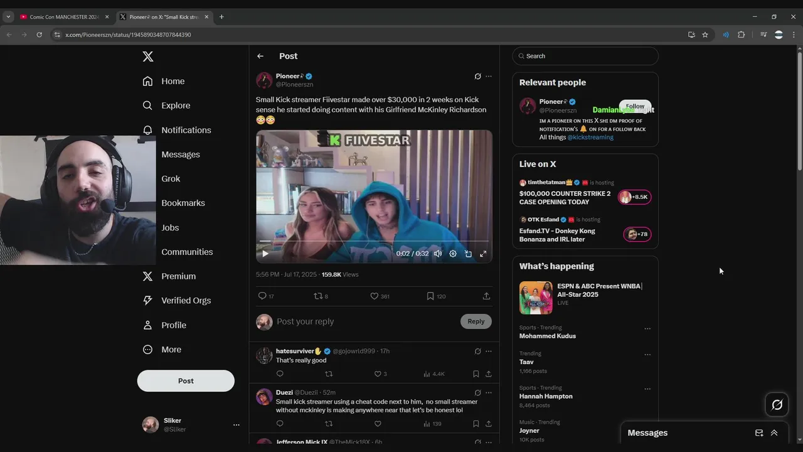803x452 pixels.
Task: Open Notifications in sidebar
Action: [177, 130]
